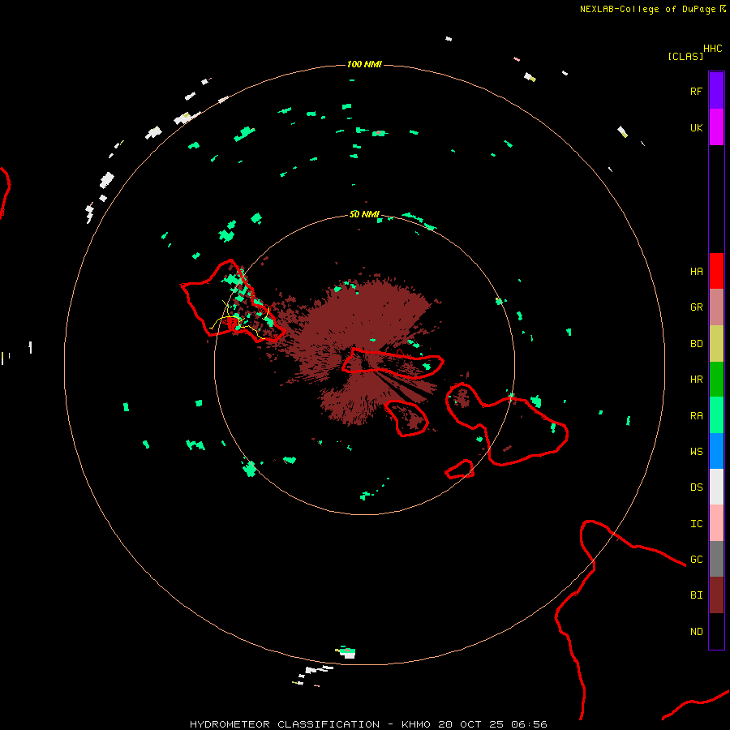
Task: Click the WS legend label
Action: coord(696,451)
